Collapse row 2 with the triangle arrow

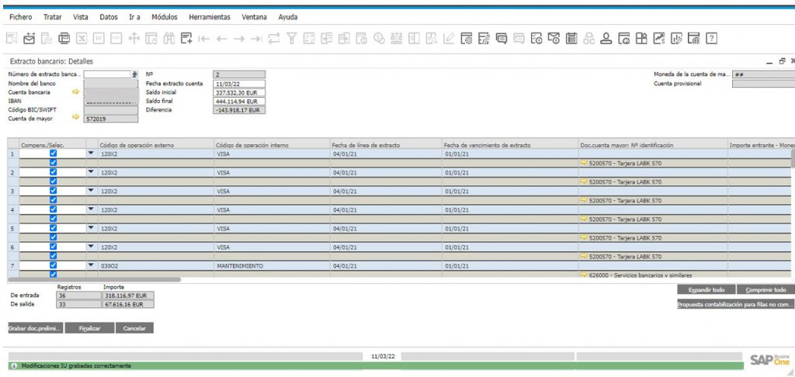(x=92, y=171)
